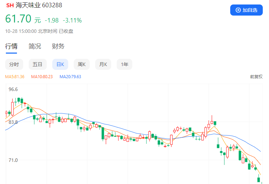
Task: Click the last green candlestick at chart bottom right
Action: (259, 180)
